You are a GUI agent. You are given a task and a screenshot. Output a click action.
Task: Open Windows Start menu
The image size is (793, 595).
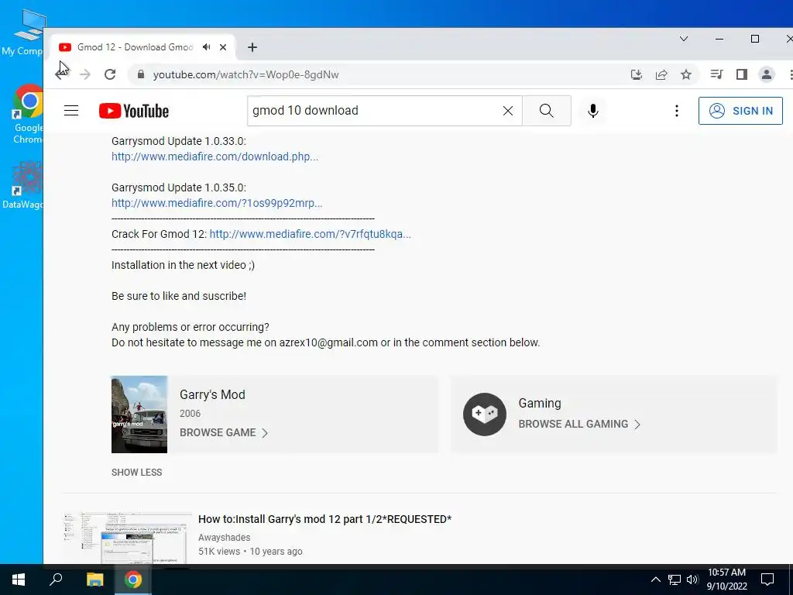[19, 580]
